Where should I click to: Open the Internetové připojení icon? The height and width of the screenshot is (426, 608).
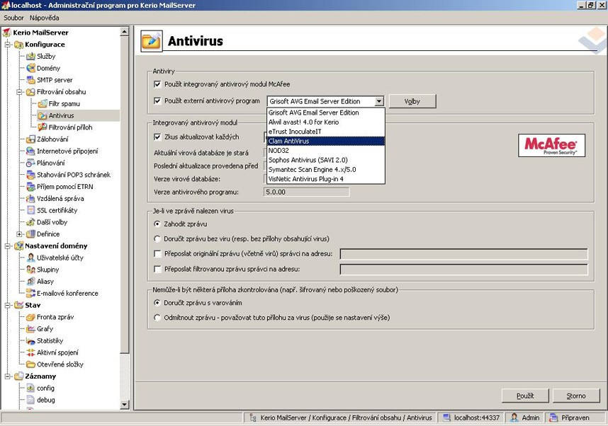(30, 151)
